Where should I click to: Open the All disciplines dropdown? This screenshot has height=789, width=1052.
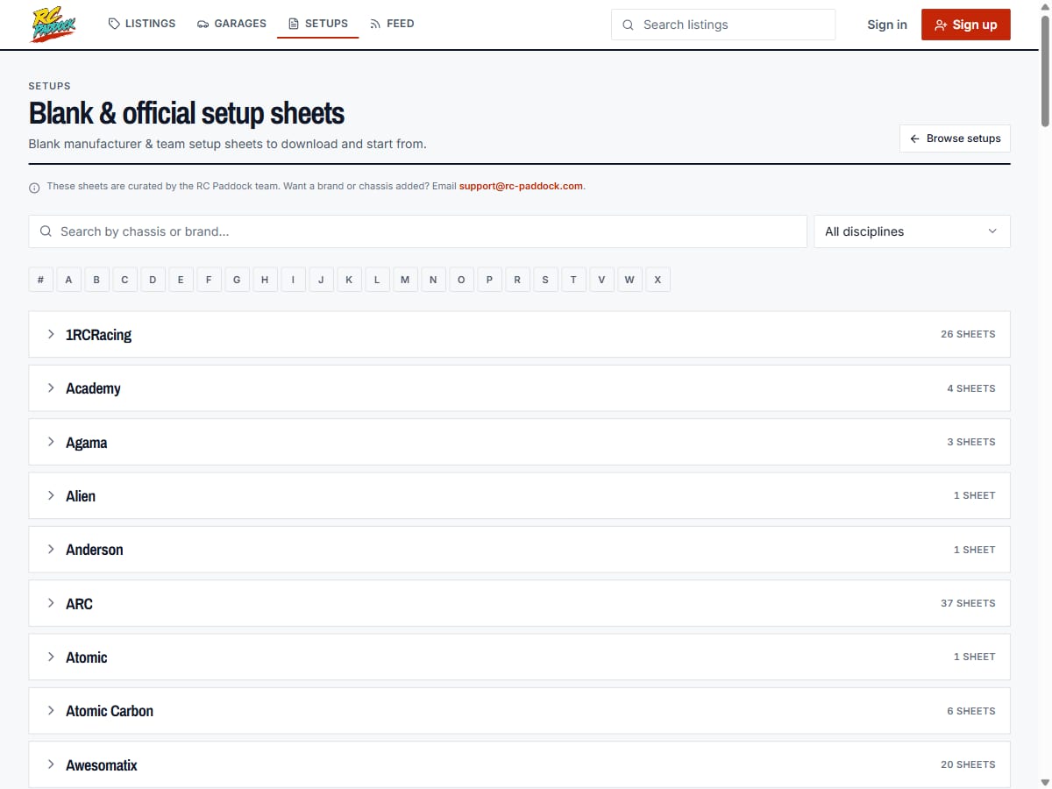pyautogui.click(x=912, y=231)
